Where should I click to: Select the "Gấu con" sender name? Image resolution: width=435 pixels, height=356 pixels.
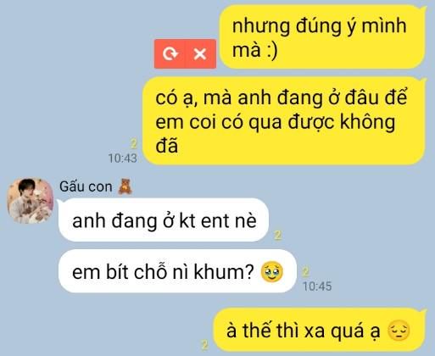point(86,186)
